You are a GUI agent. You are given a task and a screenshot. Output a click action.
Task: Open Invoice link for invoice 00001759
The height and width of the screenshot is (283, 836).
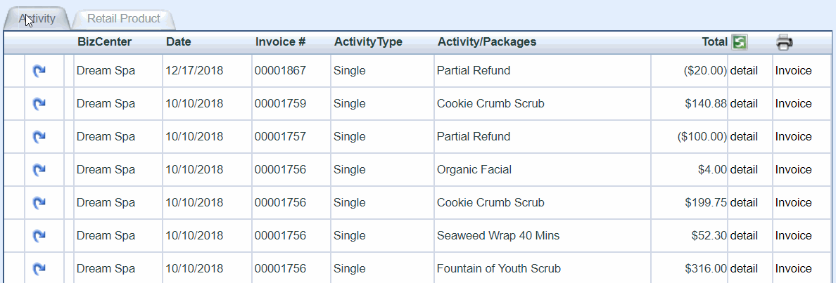[x=793, y=104]
